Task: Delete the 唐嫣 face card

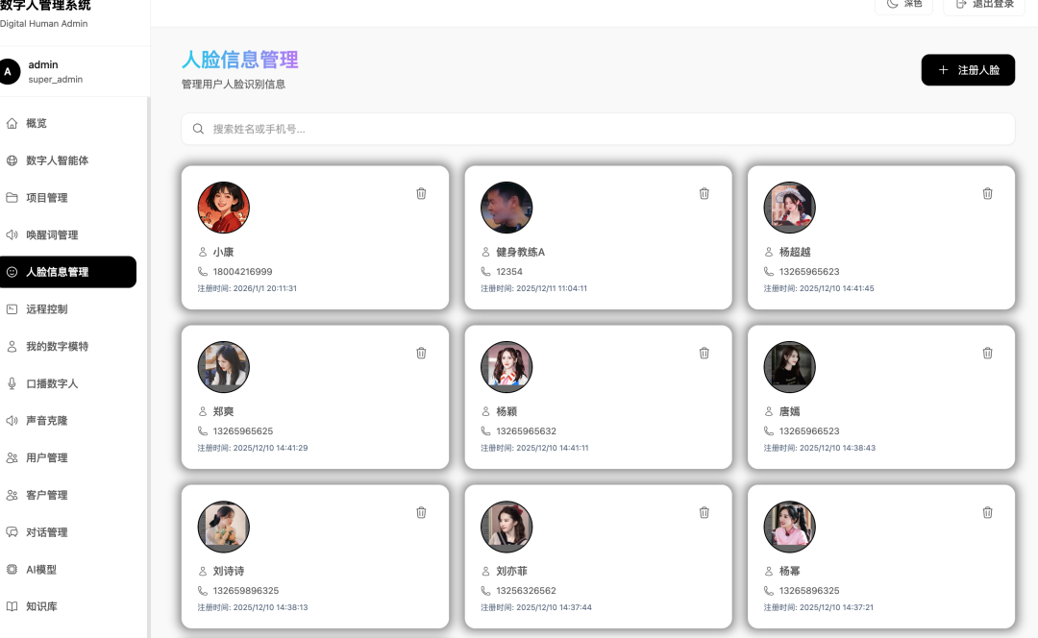Action: coord(988,354)
